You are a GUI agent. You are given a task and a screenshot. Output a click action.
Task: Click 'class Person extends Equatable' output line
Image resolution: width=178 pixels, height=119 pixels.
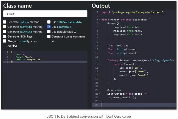[125, 20]
